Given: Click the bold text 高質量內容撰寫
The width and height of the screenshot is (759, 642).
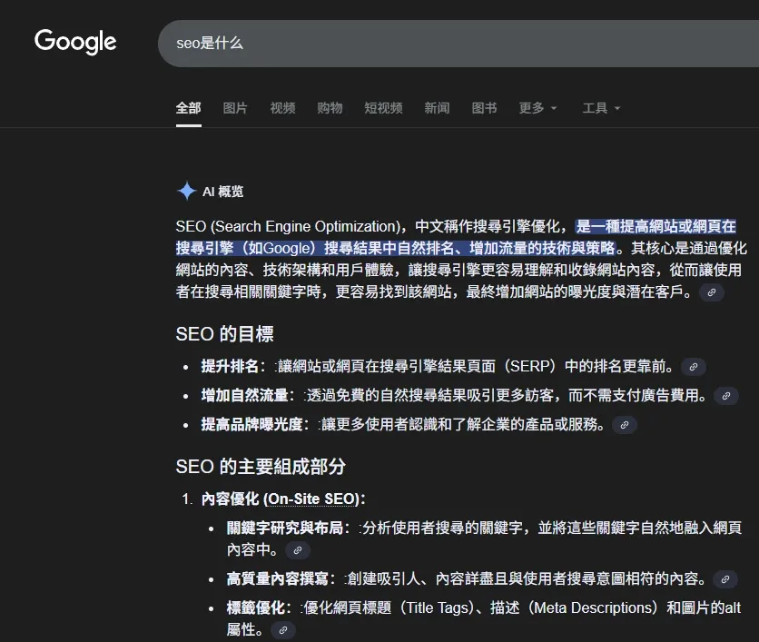Looking at the screenshot, I should click(x=278, y=578).
